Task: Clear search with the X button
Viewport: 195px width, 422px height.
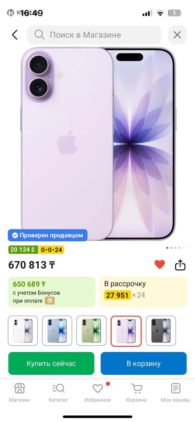Action: pos(177,35)
